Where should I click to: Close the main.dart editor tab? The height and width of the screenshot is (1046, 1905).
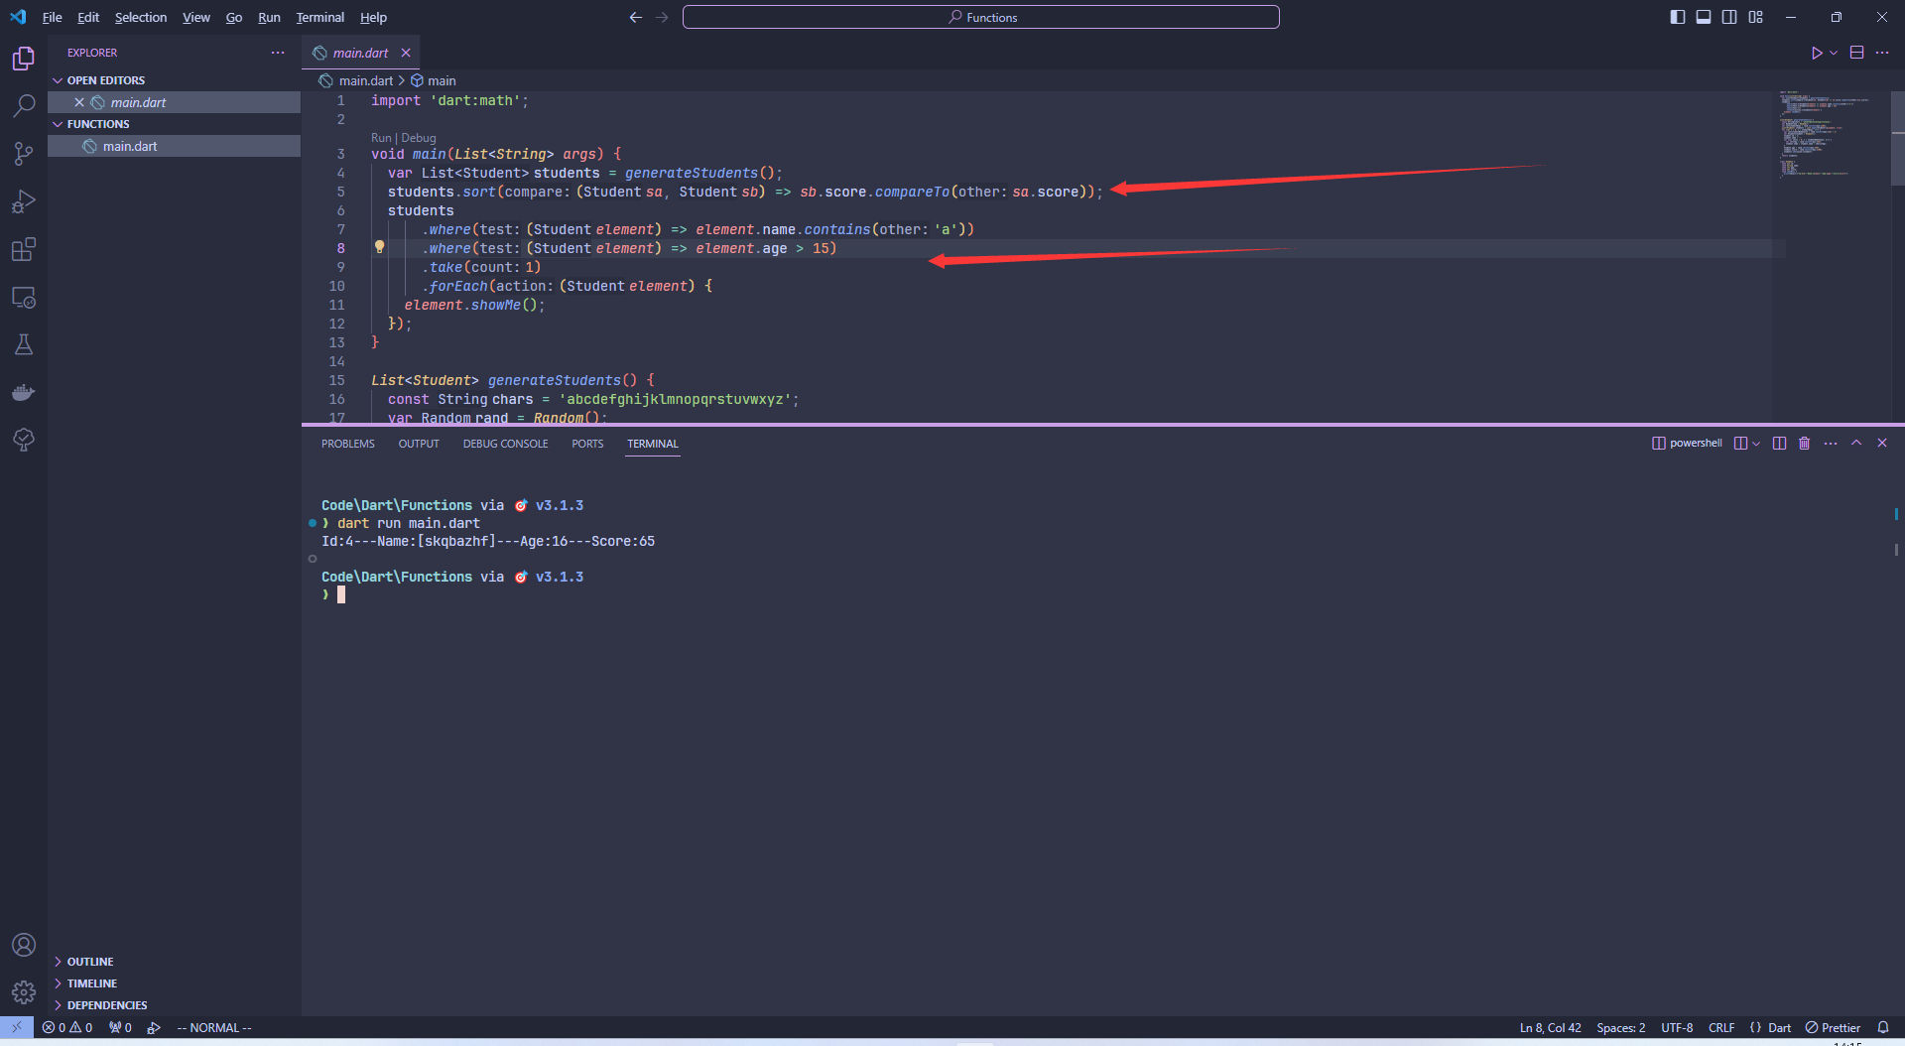[406, 53]
